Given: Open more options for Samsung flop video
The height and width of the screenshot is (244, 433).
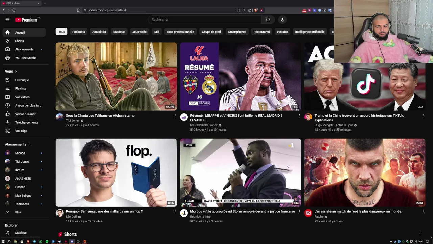Looking at the screenshot, I should pyautogui.click(x=175, y=212).
